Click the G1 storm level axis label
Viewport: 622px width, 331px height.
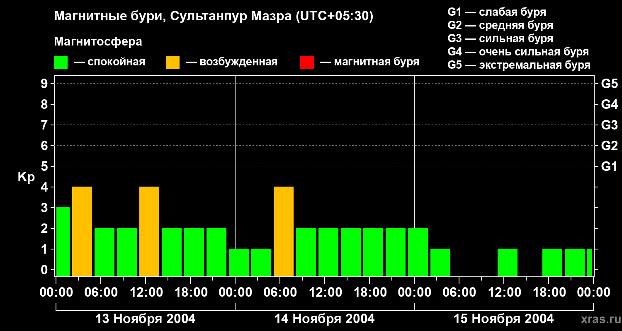[609, 166]
